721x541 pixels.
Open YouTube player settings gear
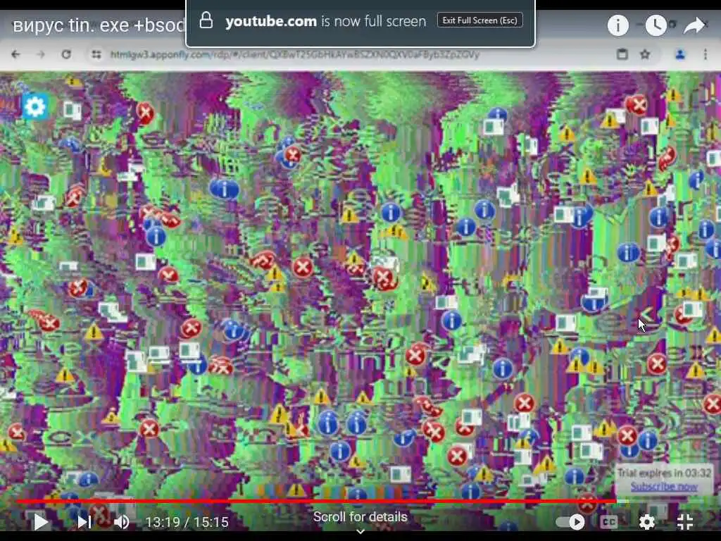point(647,522)
